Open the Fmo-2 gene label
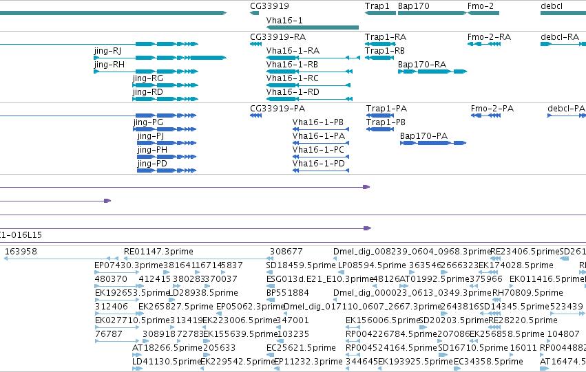Screen dimensions: 586x372 click(481, 6)
